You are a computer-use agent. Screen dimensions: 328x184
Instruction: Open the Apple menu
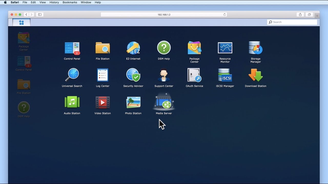point(5,2)
